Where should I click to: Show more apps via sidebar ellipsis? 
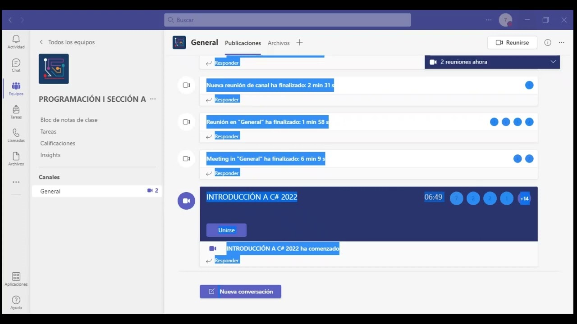16,182
